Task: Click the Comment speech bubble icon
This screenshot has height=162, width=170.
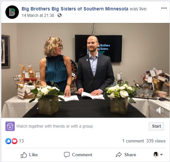Action: pyautogui.click(x=67, y=155)
